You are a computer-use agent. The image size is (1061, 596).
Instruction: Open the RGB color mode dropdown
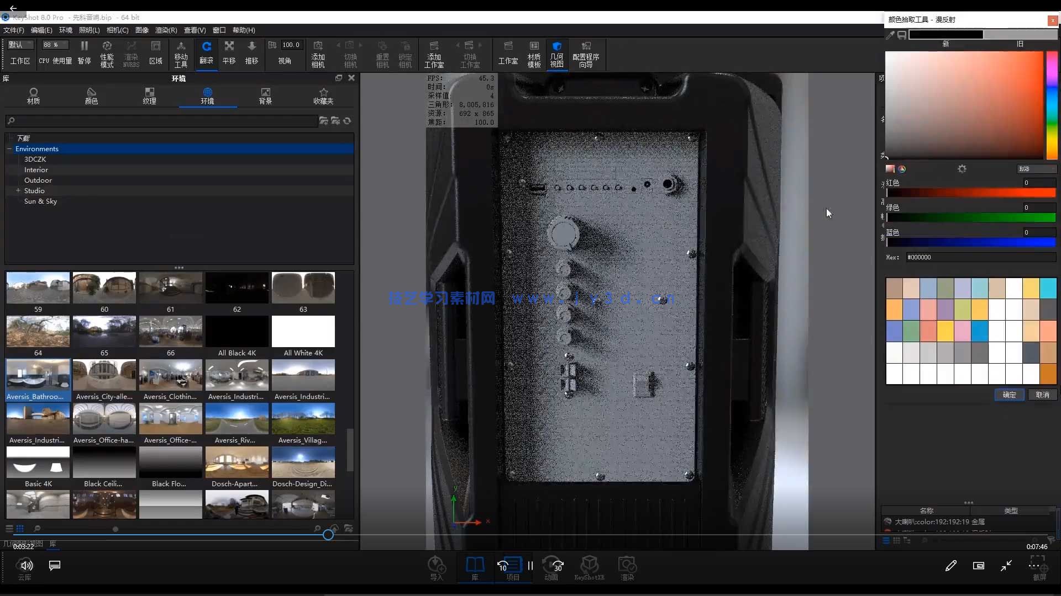[1036, 169]
